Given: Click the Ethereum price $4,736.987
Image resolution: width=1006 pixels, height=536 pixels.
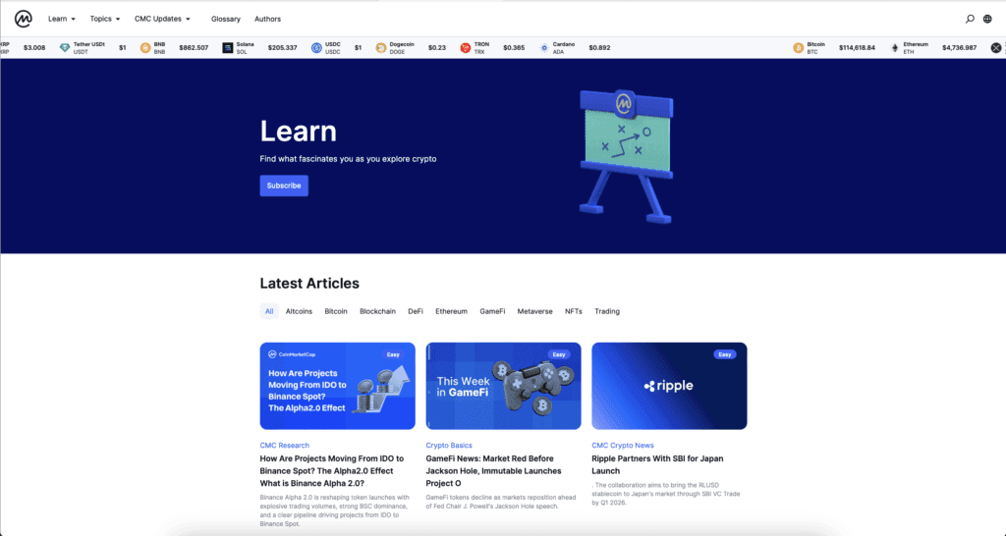Looking at the screenshot, I should click(959, 47).
